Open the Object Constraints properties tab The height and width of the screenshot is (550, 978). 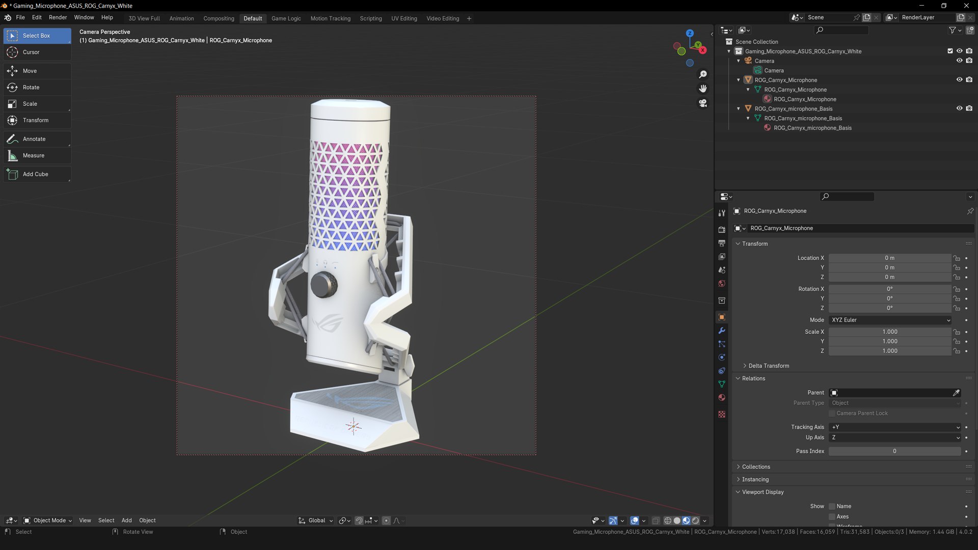click(722, 371)
